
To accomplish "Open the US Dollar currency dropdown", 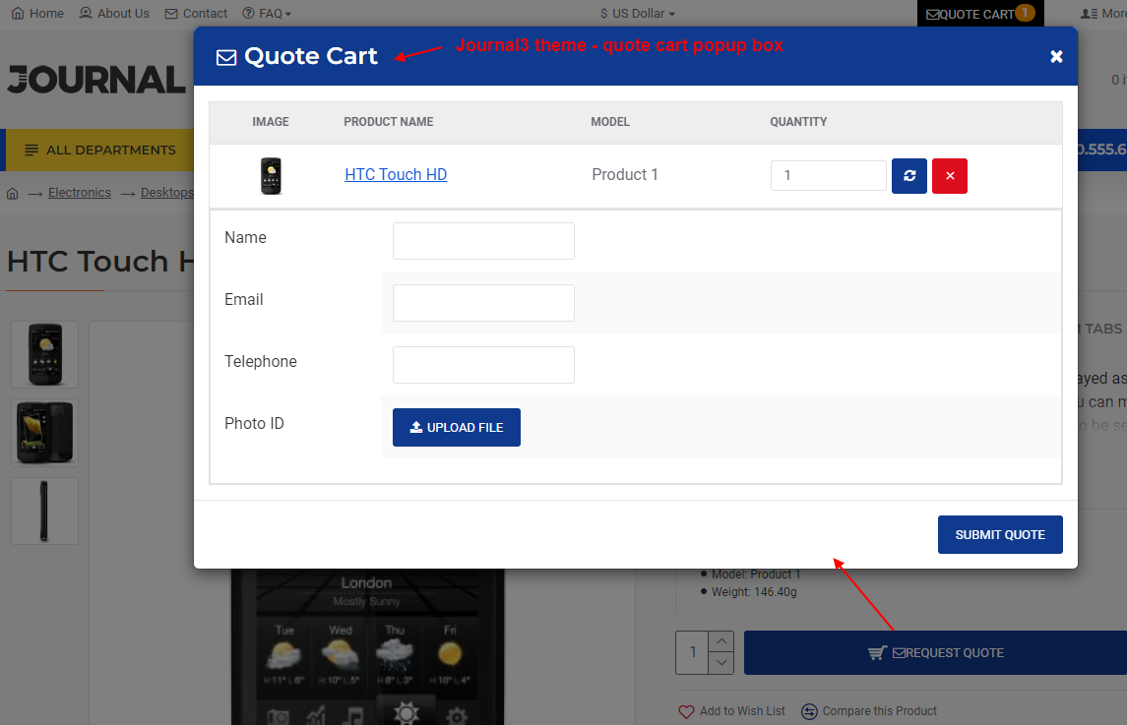I will [638, 14].
